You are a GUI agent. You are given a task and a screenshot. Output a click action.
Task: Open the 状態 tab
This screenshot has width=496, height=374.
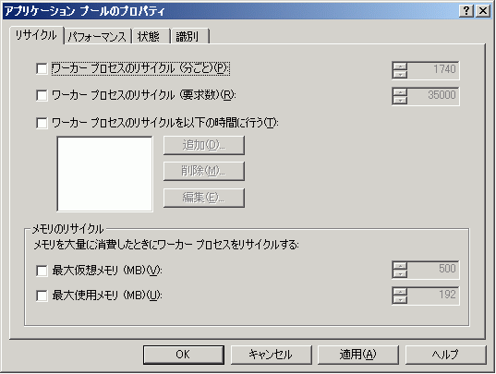[x=151, y=36]
